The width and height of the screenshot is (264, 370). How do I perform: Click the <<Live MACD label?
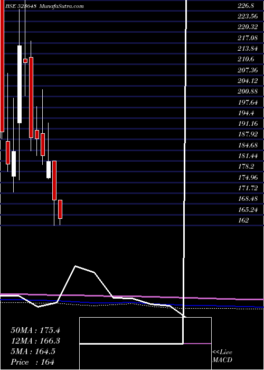(222, 356)
